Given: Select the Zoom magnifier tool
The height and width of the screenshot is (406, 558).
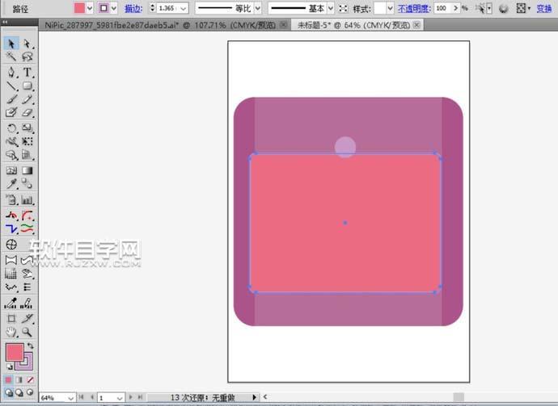Looking at the screenshot, I should pos(27,332).
